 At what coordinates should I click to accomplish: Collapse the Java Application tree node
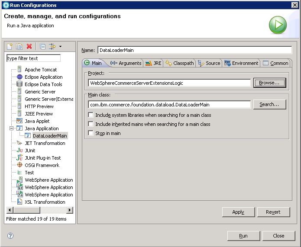[11, 128]
